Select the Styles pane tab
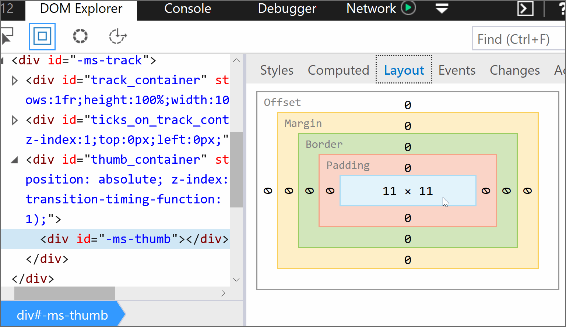566x327 pixels. (x=277, y=70)
